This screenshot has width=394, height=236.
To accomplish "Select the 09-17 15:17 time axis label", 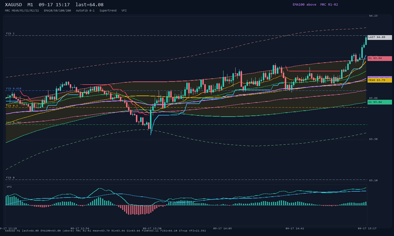I will point(367,228).
